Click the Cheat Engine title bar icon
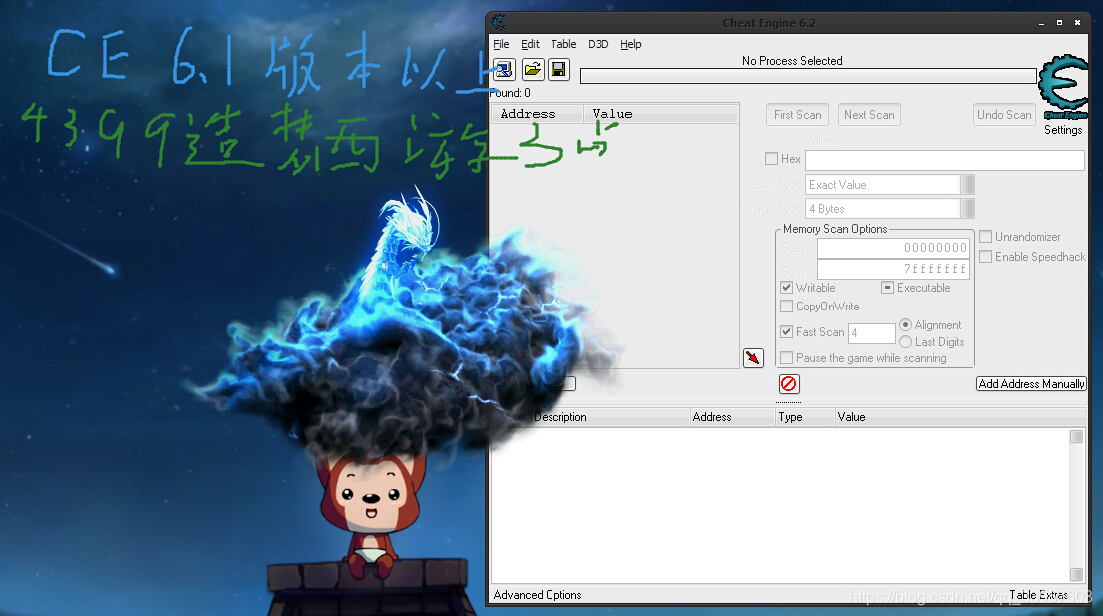Screen dimensions: 1103x616 coord(498,22)
